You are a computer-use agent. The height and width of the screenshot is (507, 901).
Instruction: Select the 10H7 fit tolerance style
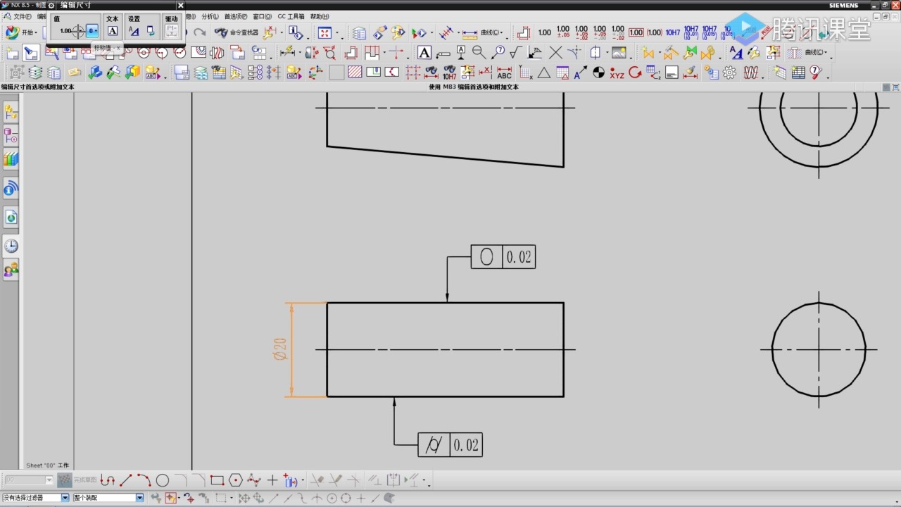(x=673, y=32)
